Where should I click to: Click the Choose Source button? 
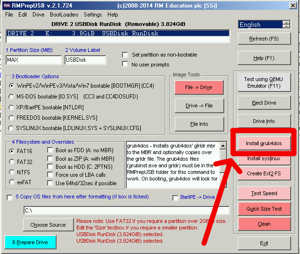48,225
